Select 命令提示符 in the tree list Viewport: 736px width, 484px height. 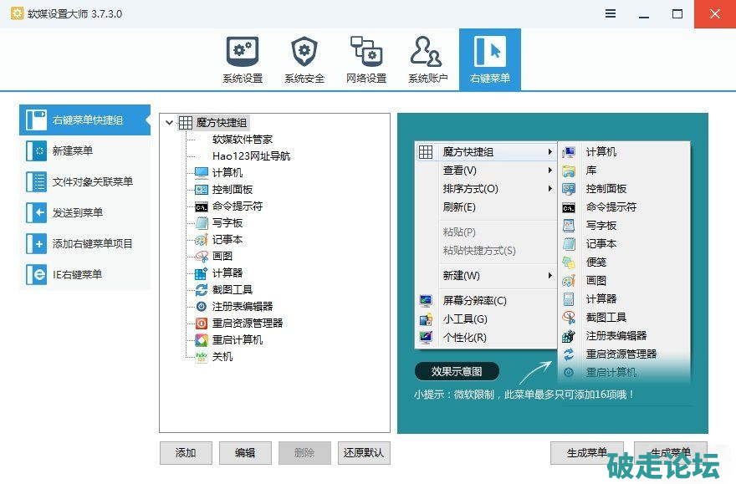coord(237,206)
